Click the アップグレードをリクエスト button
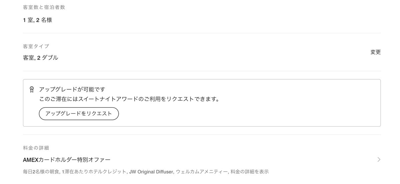The height and width of the screenshot is (184, 400). [79, 113]
